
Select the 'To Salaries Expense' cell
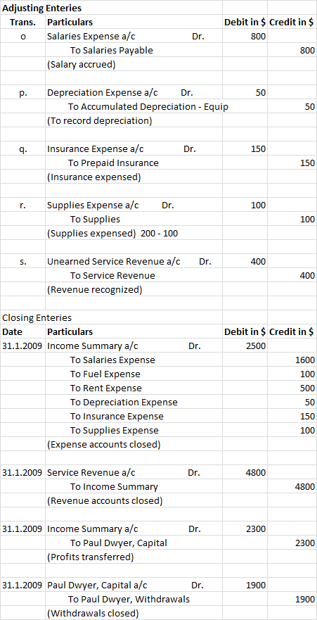pyautogui.click(x=134, y=360)
